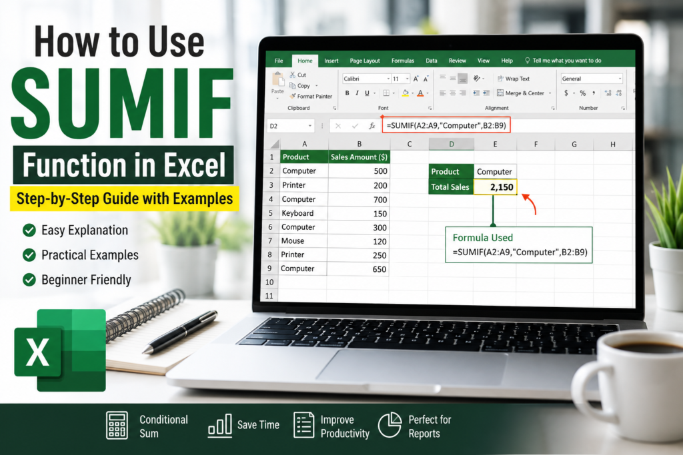Open the Font group dialog launcher
Viewport: 683px width, 455px height.
[x=430, y=108]
